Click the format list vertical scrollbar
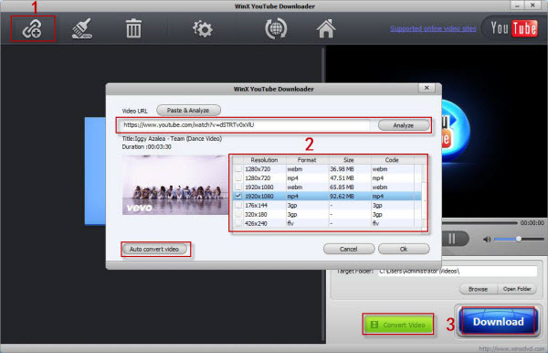The image size is (548, 353). (425, 196)
